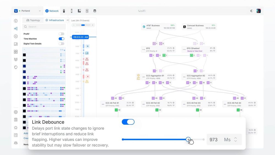The image size is (275, 155).
Task: Open the balloon icon in left sidebar
Action: coord(16,67)
